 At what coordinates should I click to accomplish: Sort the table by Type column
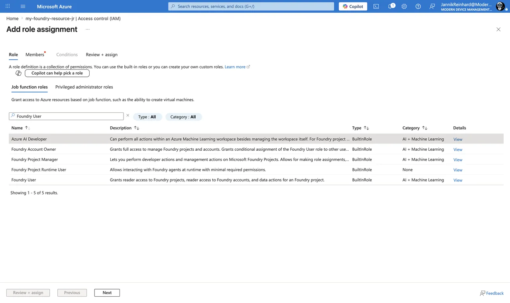361,128
